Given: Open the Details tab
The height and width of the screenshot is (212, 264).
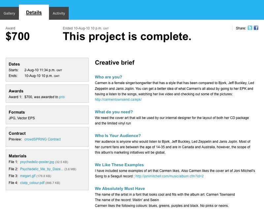Looking at the screenshot, I should [x=34, y=13].
